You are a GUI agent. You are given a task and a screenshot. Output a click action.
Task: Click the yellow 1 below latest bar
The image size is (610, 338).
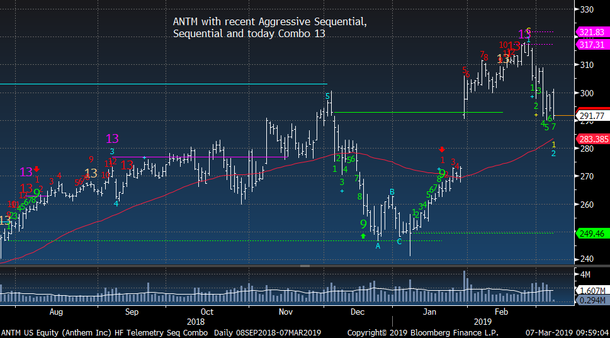553,145
